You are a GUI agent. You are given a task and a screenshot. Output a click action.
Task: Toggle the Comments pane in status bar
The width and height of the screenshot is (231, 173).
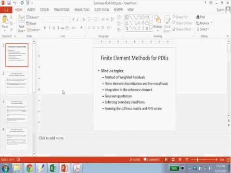pos(152,160)
